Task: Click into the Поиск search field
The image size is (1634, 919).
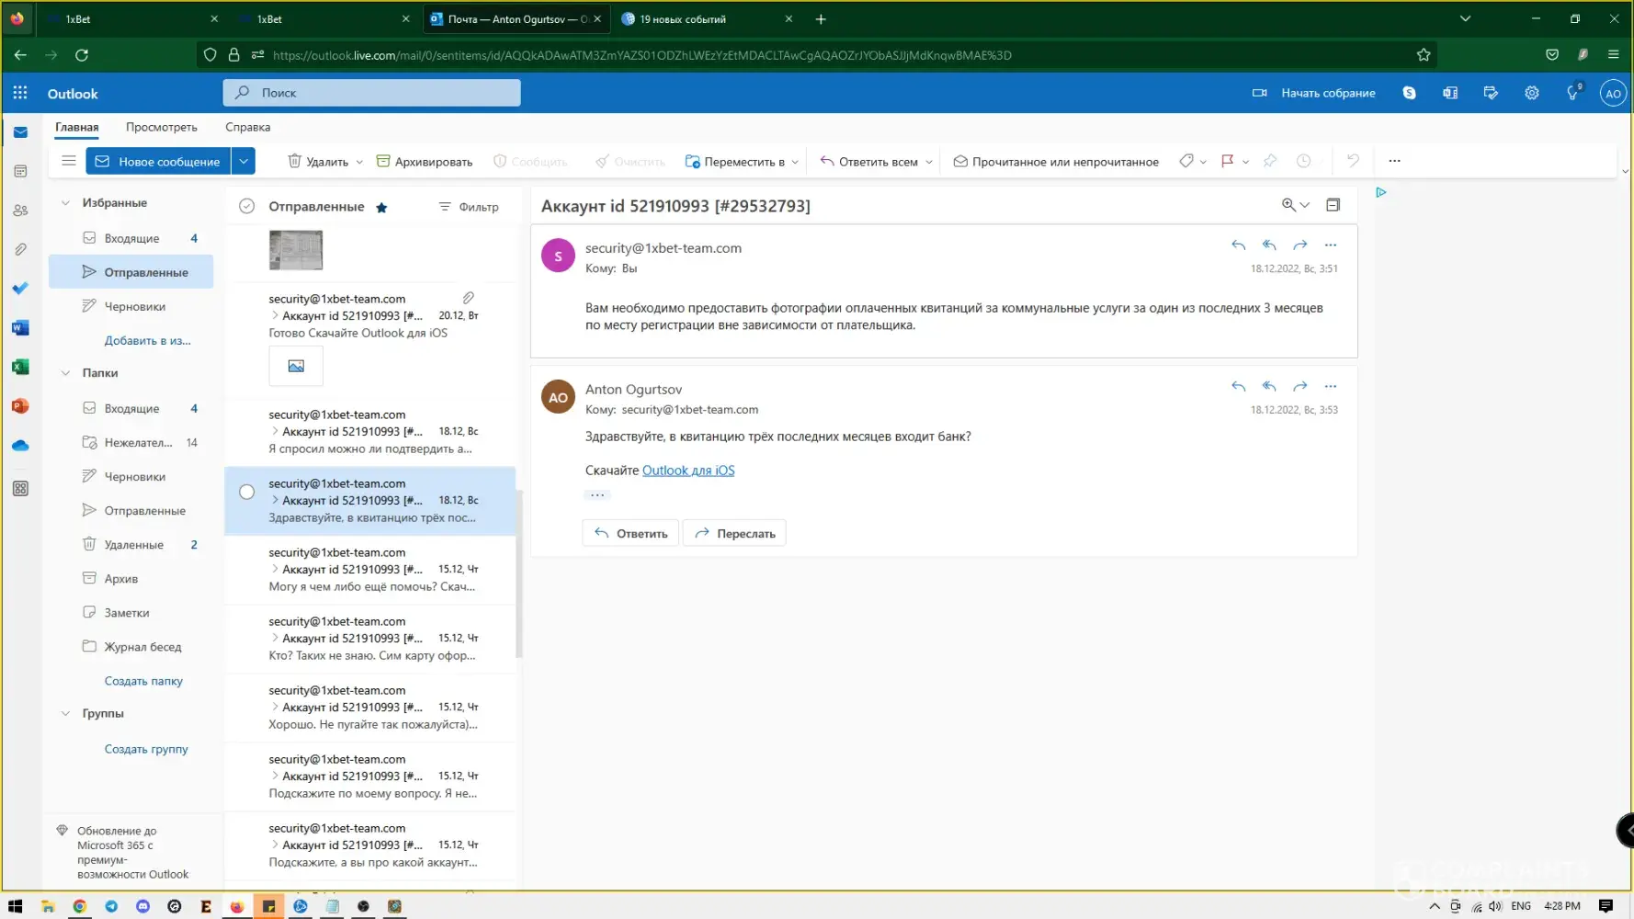Action: click(371, 93)
